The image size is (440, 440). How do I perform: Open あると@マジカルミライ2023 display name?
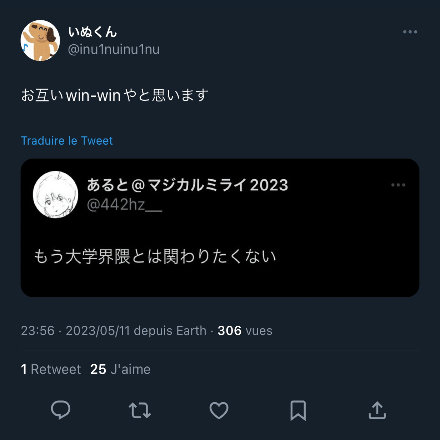tap(187, 185)
